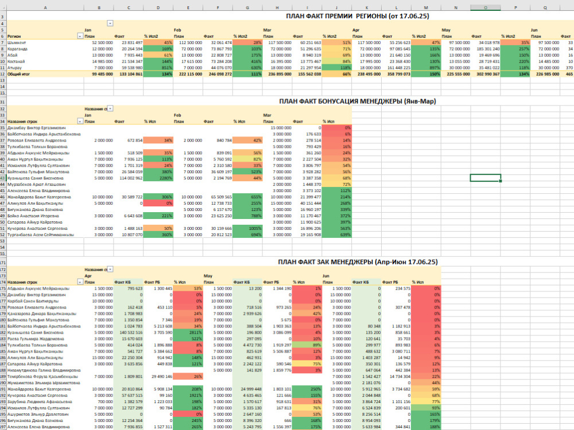Open the filter dropdown in row 4 above Jan
The width and height of the screenshot is (574, 430).
(x=110, y=24)
